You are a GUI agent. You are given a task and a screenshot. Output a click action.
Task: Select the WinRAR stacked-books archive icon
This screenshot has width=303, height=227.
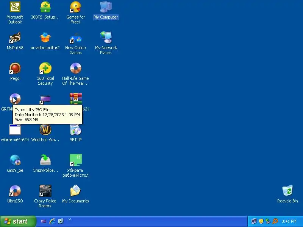[x=75, y=99]
